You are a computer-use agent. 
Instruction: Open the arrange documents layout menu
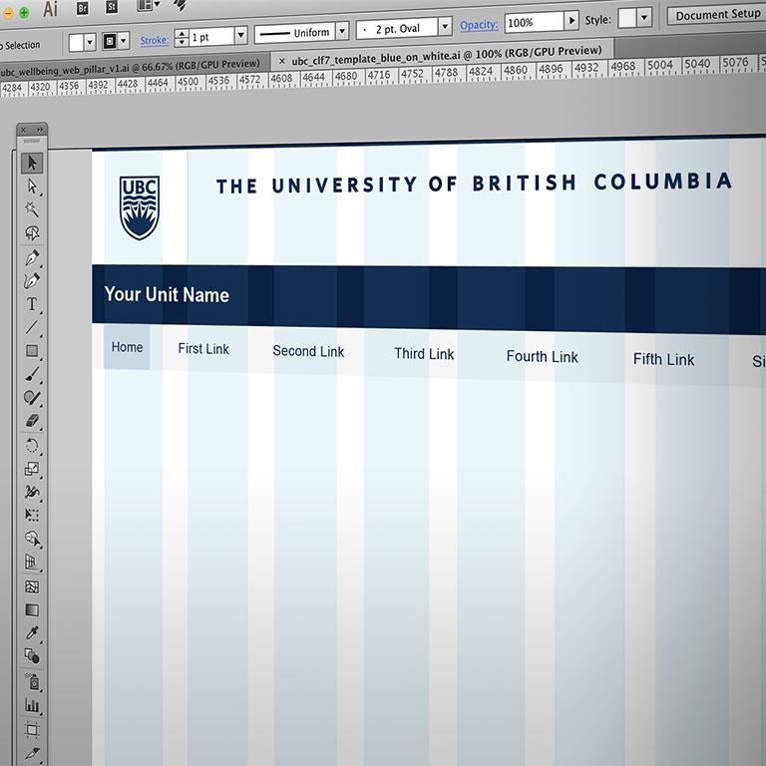148,5
